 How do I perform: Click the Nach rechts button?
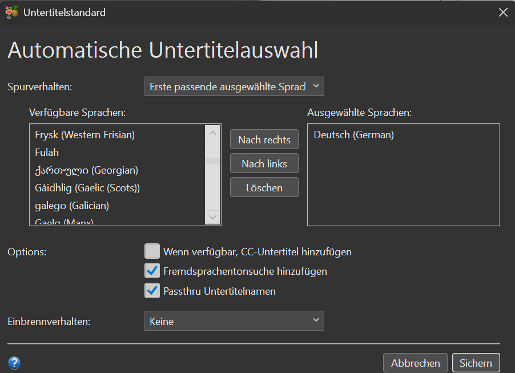pos(264,139)
